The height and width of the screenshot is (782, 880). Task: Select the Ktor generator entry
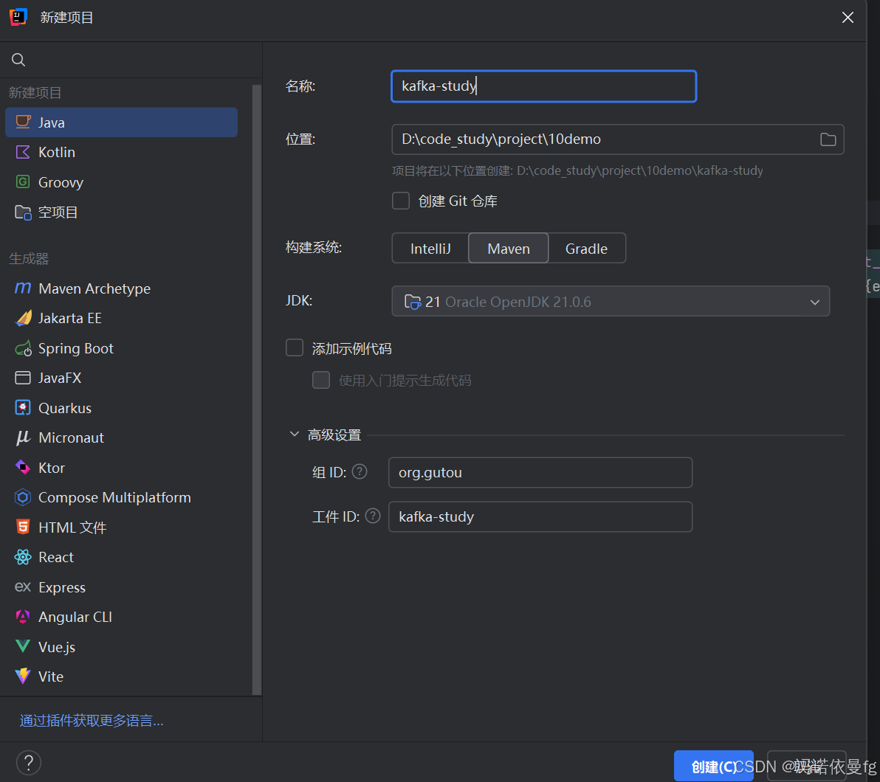(121, 468)
